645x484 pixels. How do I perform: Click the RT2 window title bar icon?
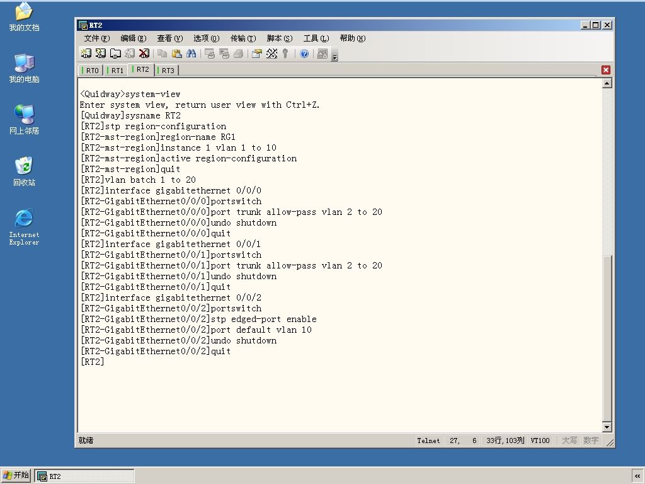pos(83,25)
